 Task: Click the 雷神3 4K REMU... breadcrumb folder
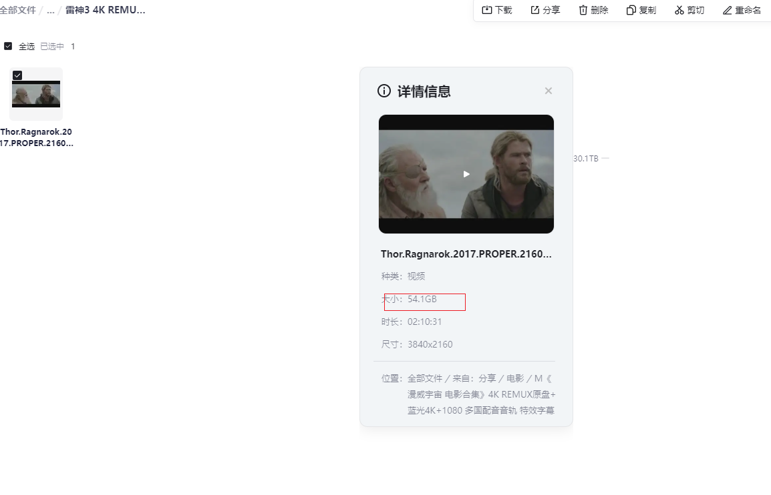pos(105,10)
